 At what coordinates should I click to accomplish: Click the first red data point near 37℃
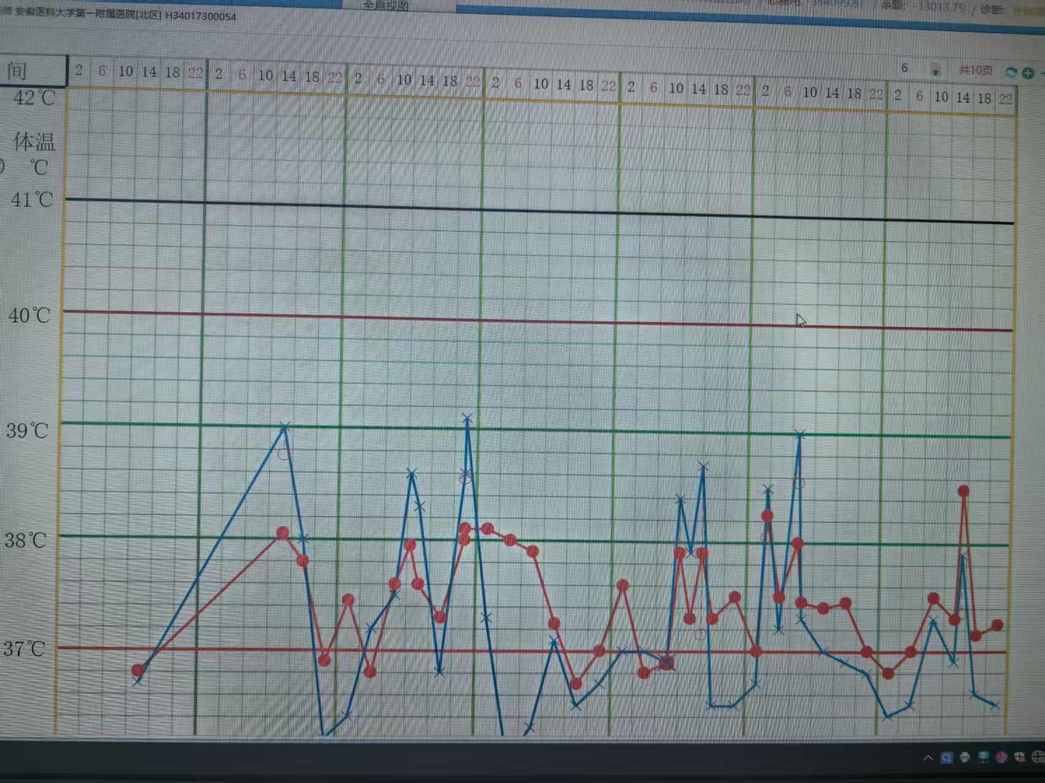coord(138,670)
